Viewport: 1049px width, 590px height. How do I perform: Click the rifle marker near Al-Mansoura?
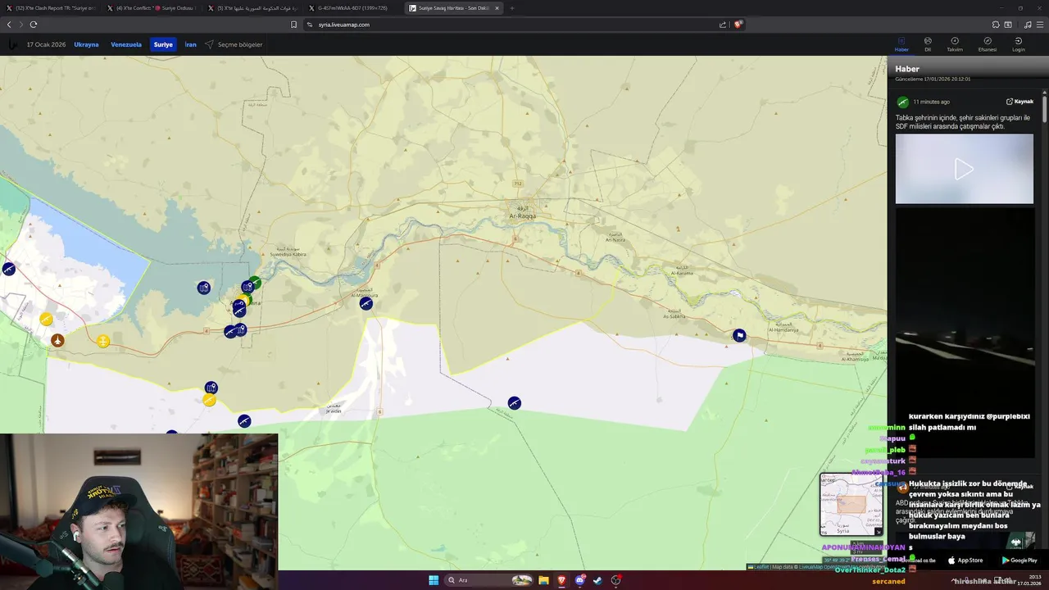366,303
